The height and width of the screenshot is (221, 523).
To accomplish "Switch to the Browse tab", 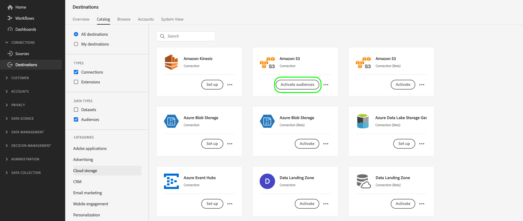I will click(124, 19).
